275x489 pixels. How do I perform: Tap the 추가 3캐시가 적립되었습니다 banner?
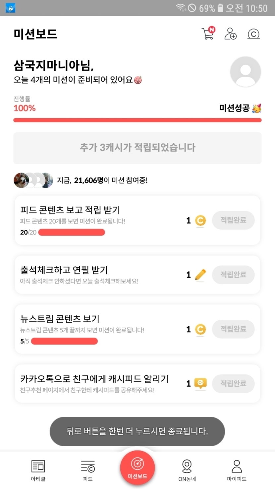(137, 148)
